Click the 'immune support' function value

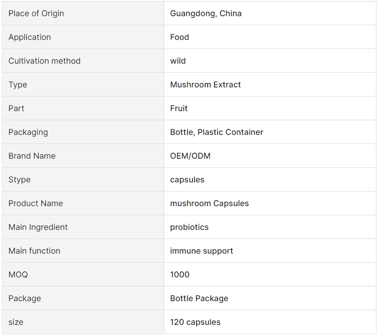point(202,251)
